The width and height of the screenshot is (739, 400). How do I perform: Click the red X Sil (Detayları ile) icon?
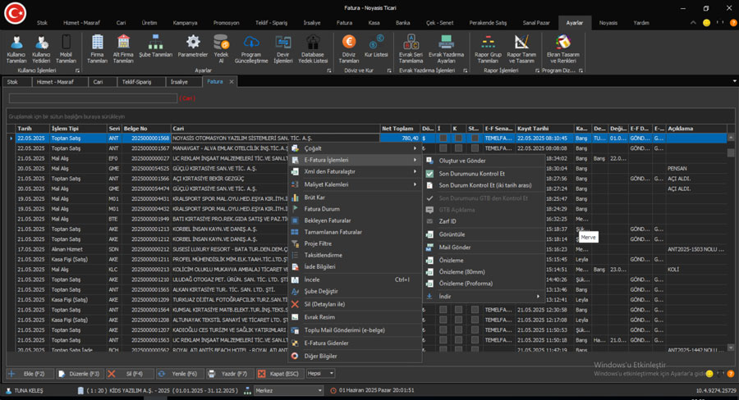click(x=295, y=304)
